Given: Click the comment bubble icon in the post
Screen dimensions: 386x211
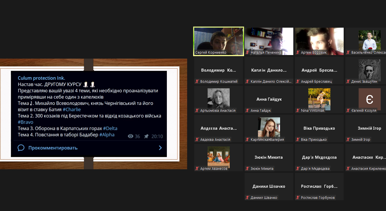Looking at the screenshot, I should coord(21,148).
